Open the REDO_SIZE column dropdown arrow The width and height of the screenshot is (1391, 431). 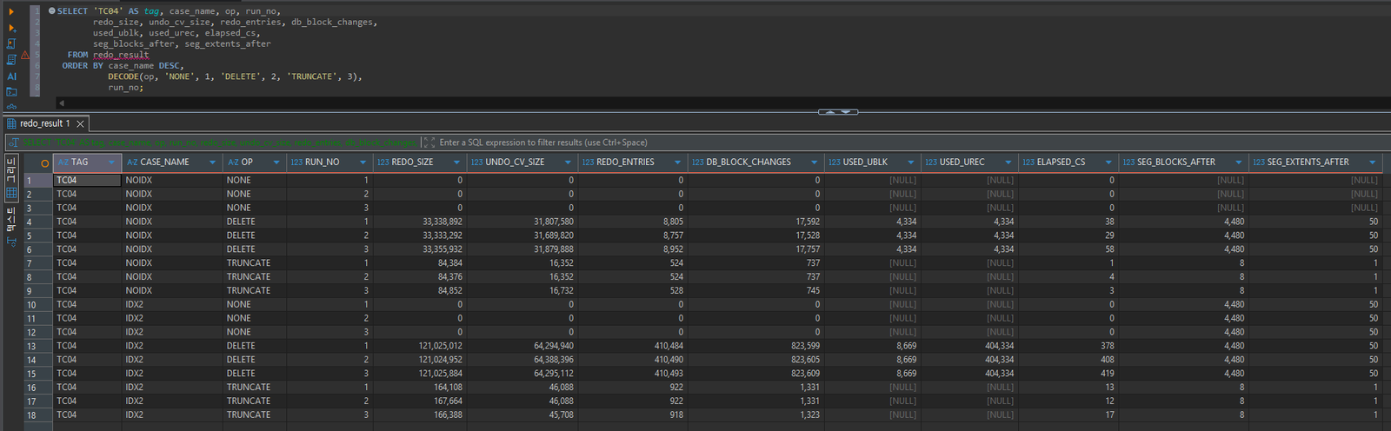tap(456, 162)
